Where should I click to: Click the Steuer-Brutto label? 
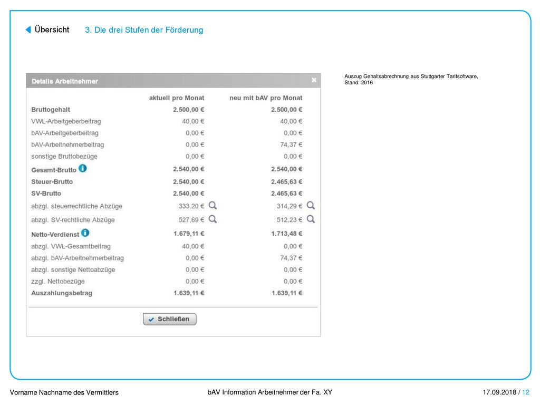(52, 181)
